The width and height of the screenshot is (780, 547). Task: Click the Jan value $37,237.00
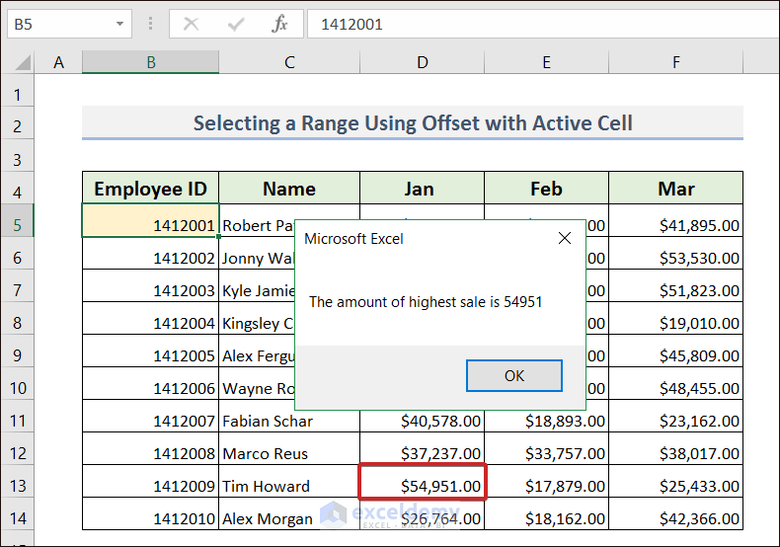tap(422, 448)
